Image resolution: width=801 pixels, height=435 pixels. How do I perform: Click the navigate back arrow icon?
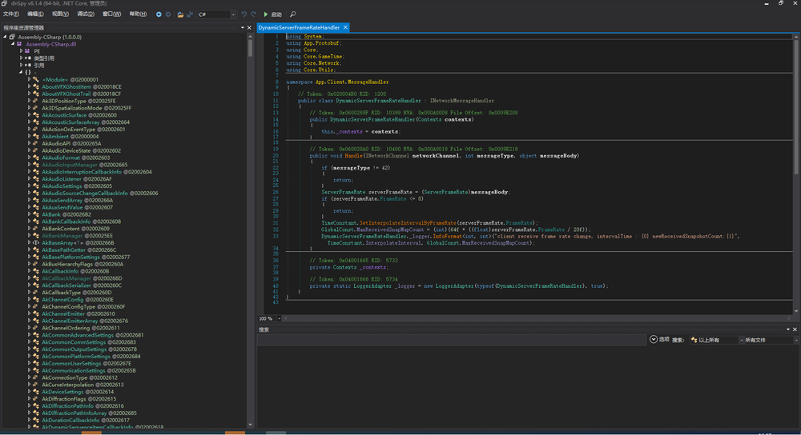(x=159, y=14)
